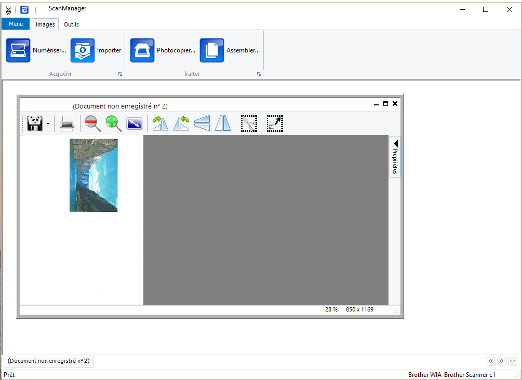Click the Importer button
522x380 pixels.
point(96,50)
